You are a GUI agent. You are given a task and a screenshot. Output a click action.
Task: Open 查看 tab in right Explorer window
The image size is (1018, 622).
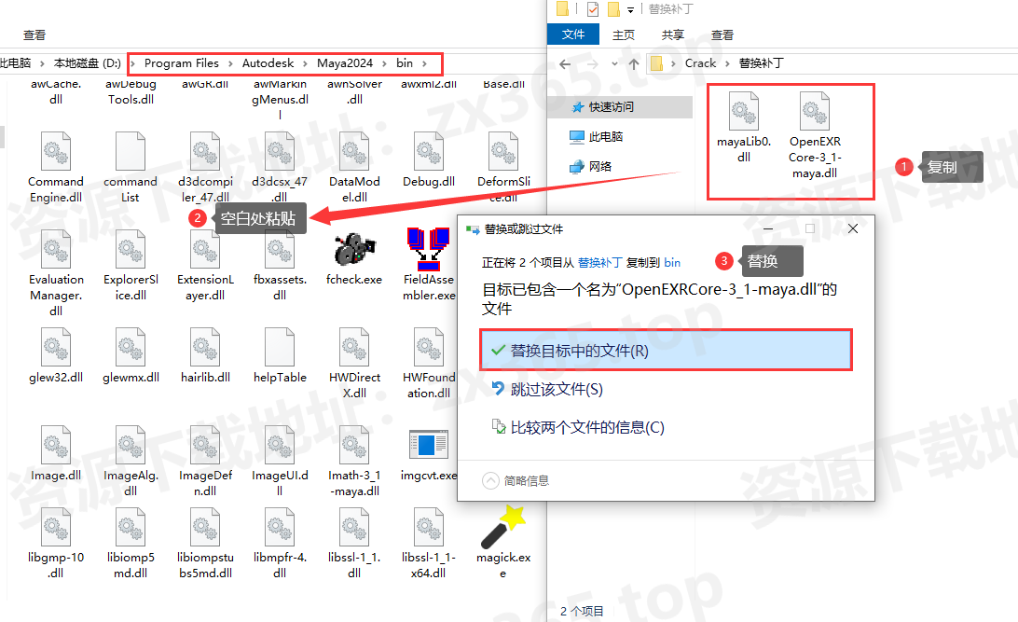pos(722,35)
